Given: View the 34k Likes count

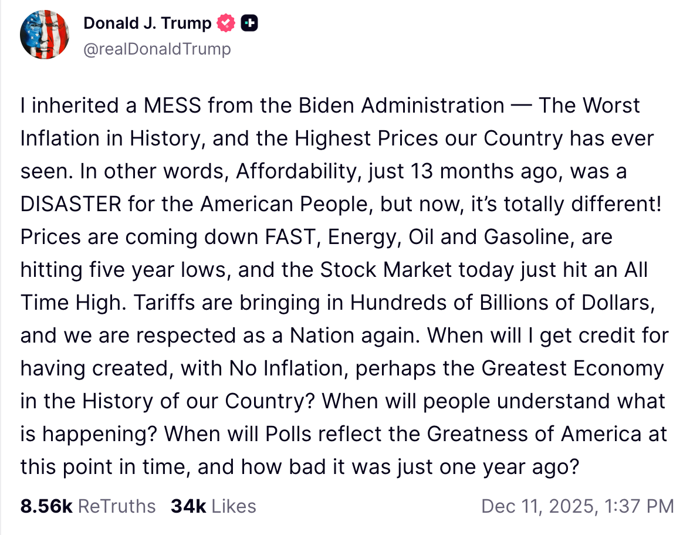Looking at the screenshot, I should click(188, 506).
